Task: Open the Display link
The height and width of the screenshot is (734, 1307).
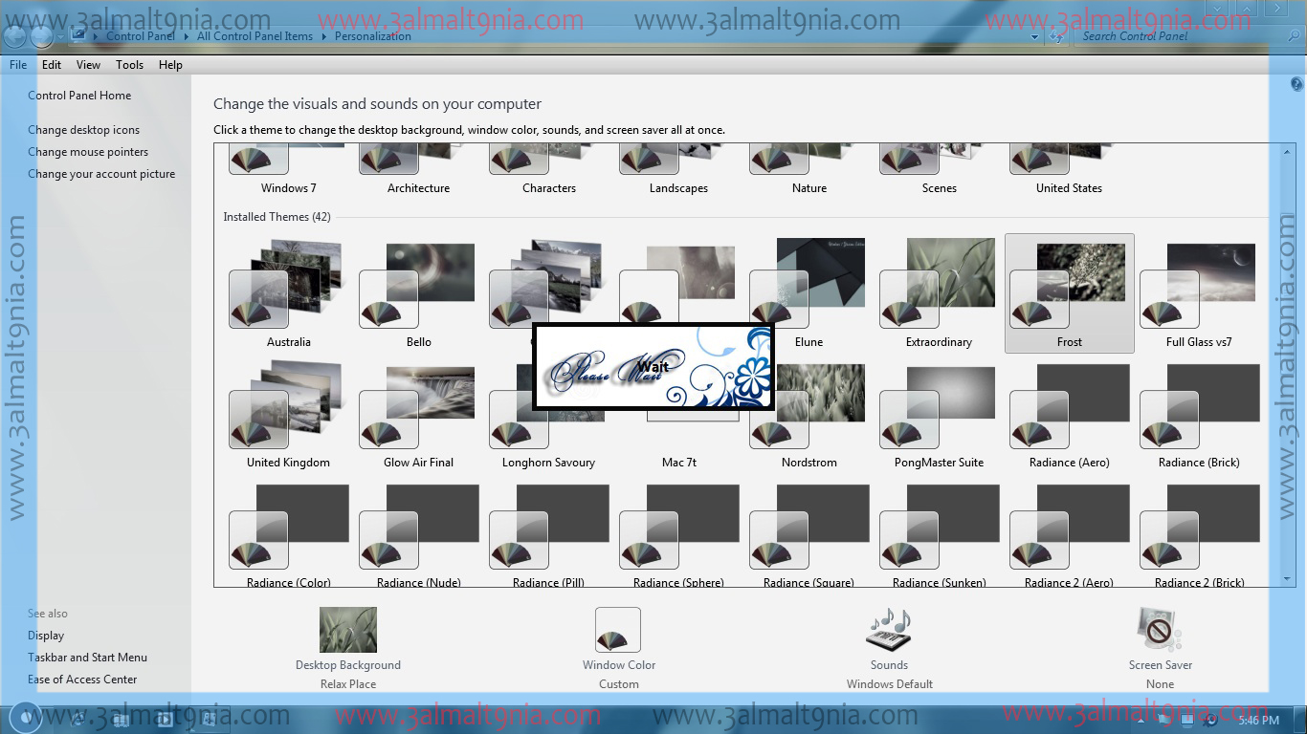Action: (46, 636)
